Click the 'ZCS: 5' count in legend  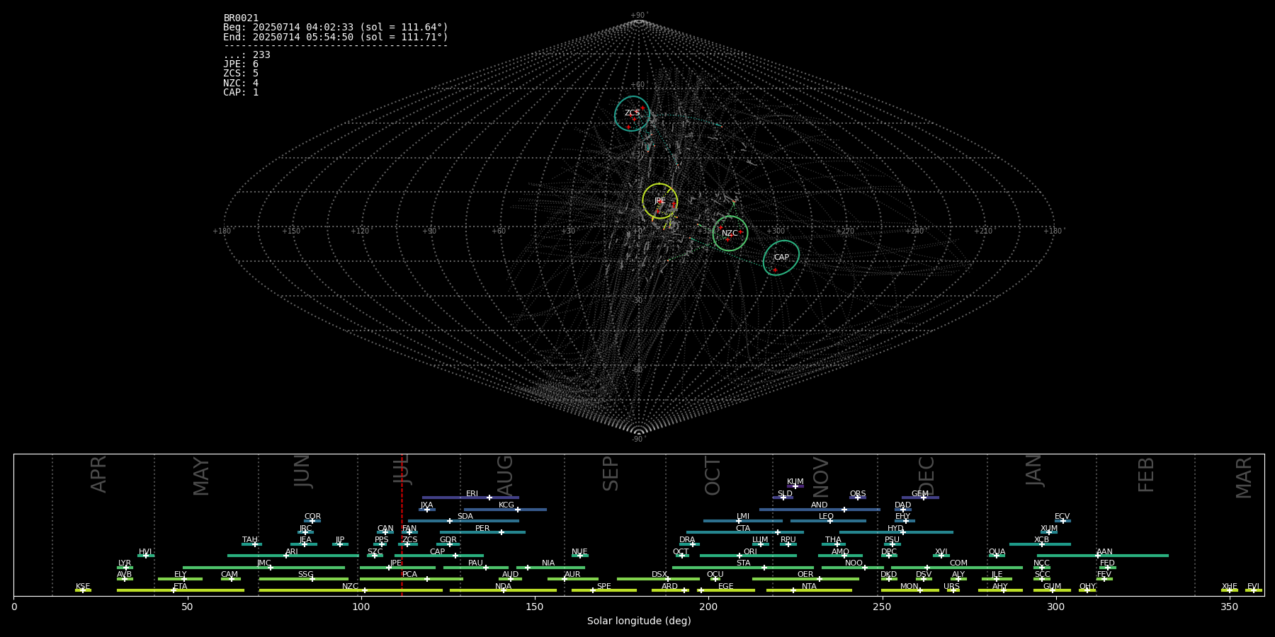tap(241, 74)
